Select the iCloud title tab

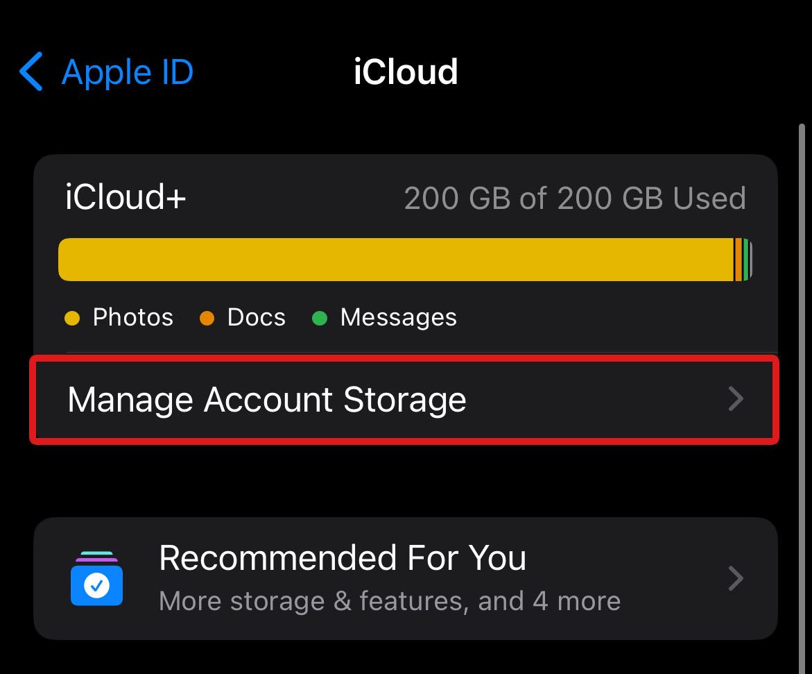pyautogui.click(x=406, y=71)
